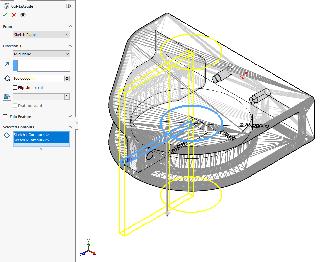
Task: Collapse the Direction 1 section
Action: pos(70,46)
